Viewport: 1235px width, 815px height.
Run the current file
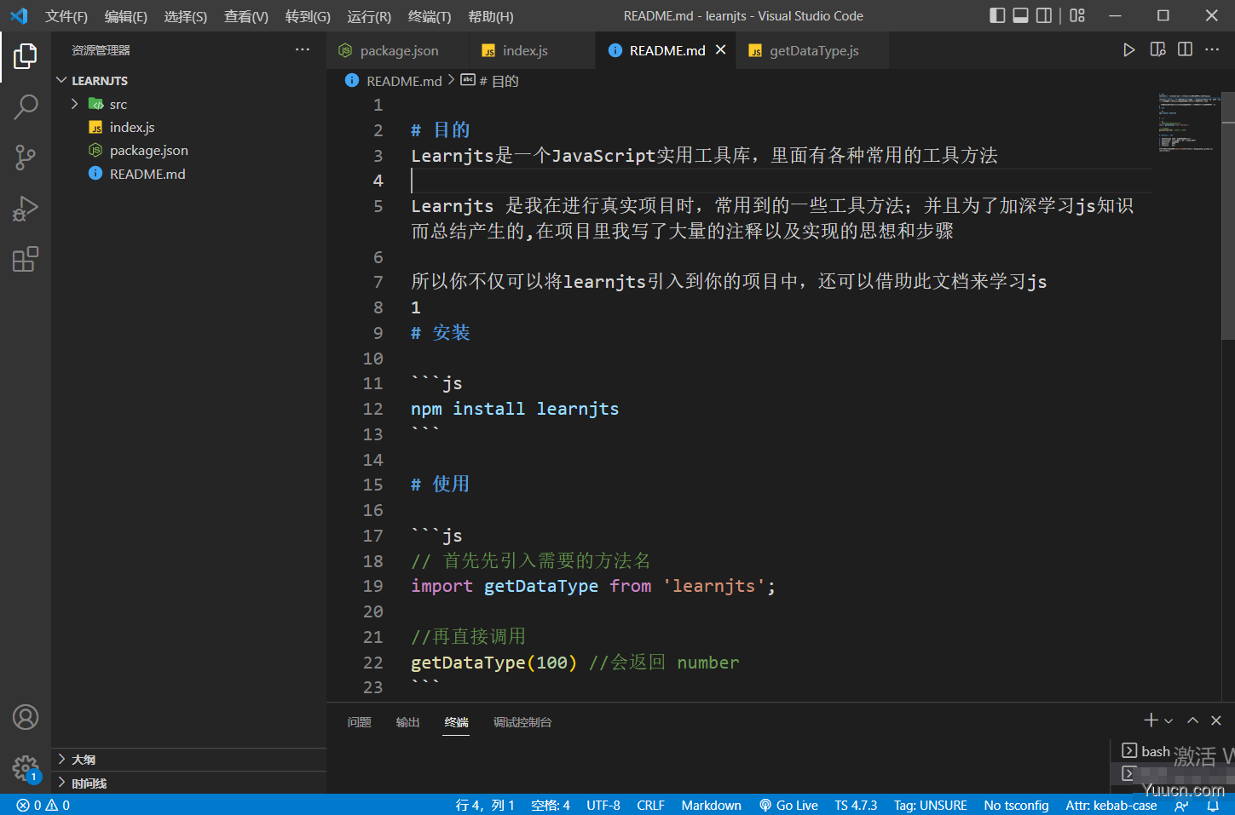pos(1128,49)
